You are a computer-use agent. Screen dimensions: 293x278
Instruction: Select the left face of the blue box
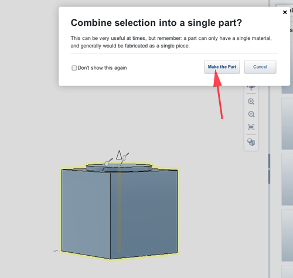86,213
